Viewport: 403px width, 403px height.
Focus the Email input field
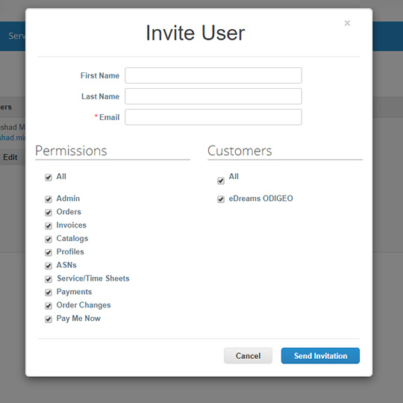[213, 117]
